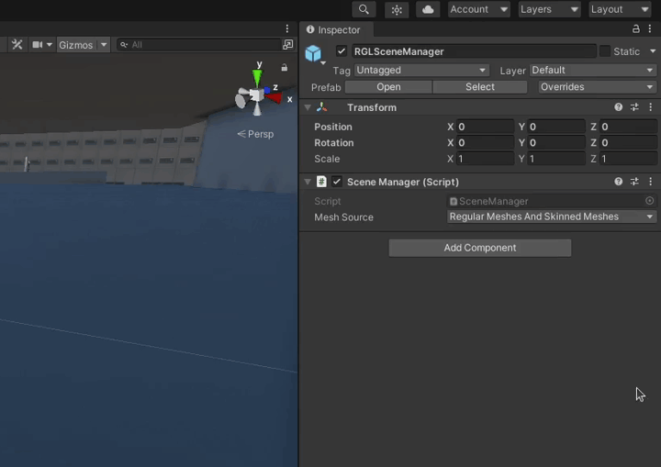The width and height of the screenshot is (661, 467).
Task: Switch to the Inspector tab
Action: click(x=336, y=29)
